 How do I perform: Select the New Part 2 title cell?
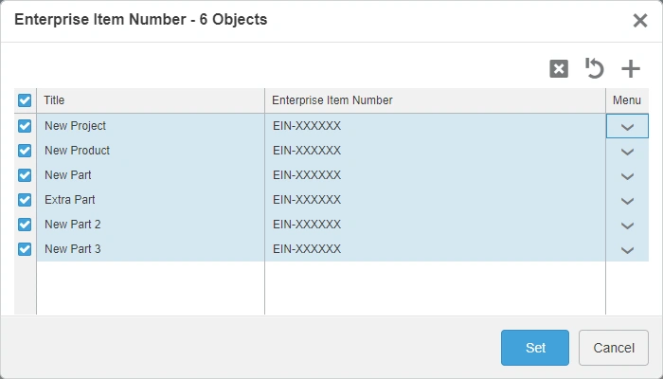[73, 225]
